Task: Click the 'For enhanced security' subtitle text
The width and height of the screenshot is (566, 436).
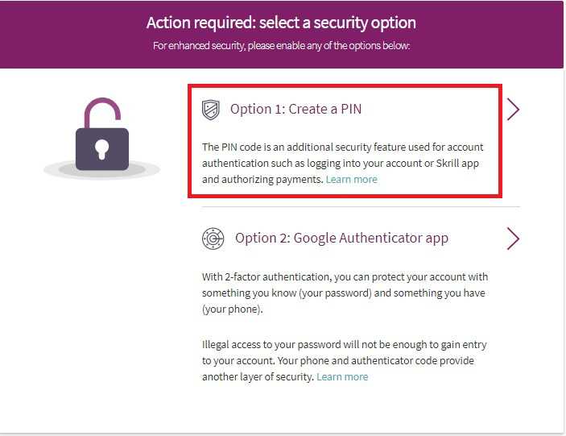Action: pyautogui.click(x=281, y=45)
